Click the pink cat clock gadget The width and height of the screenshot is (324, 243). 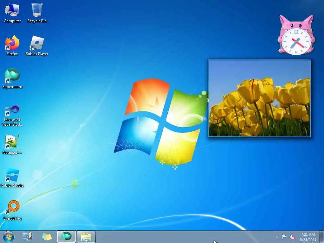point(296,35)
